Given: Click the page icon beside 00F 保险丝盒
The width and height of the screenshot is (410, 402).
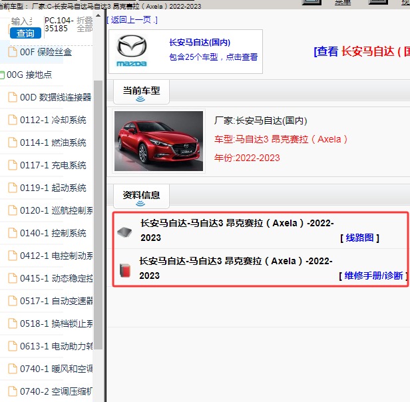Looking at the screenshot, I should tap(13, 52).
